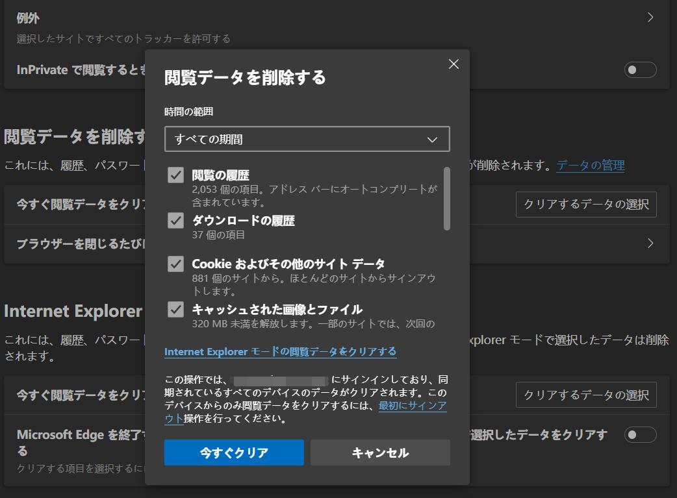Open Internet Explorer モードの閲覧データをクリアする link

(280, 351)
